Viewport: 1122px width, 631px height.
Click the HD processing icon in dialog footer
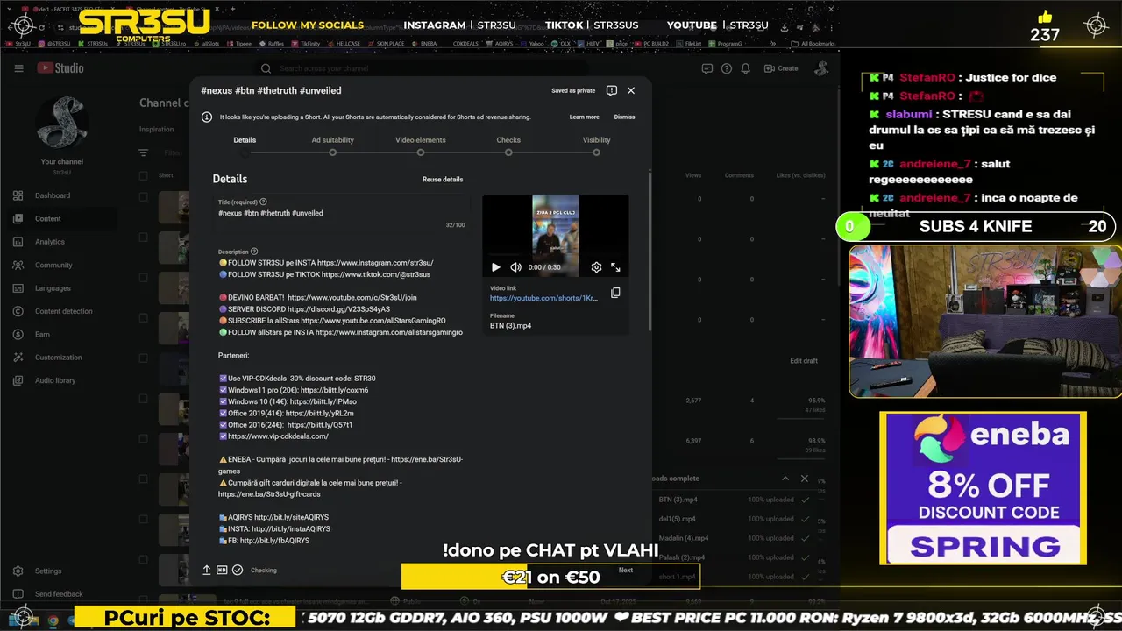point(222,570)
